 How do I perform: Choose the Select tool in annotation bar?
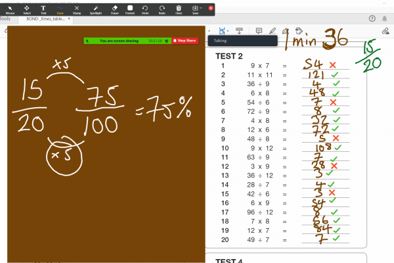[27, 9]
